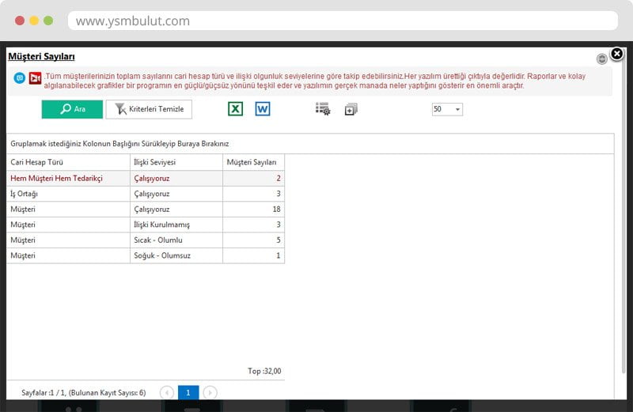Sort by Cari Hesap Türü column header
633x412 pixels.
pos(67,162)
